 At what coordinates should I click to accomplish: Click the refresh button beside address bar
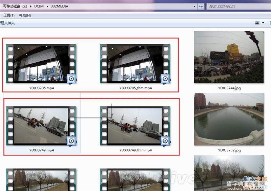click(x=201, y=6)
